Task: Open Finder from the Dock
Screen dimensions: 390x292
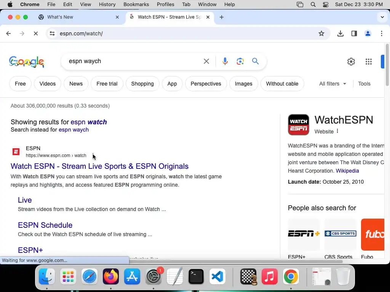Action: click(x=47, y=276)
